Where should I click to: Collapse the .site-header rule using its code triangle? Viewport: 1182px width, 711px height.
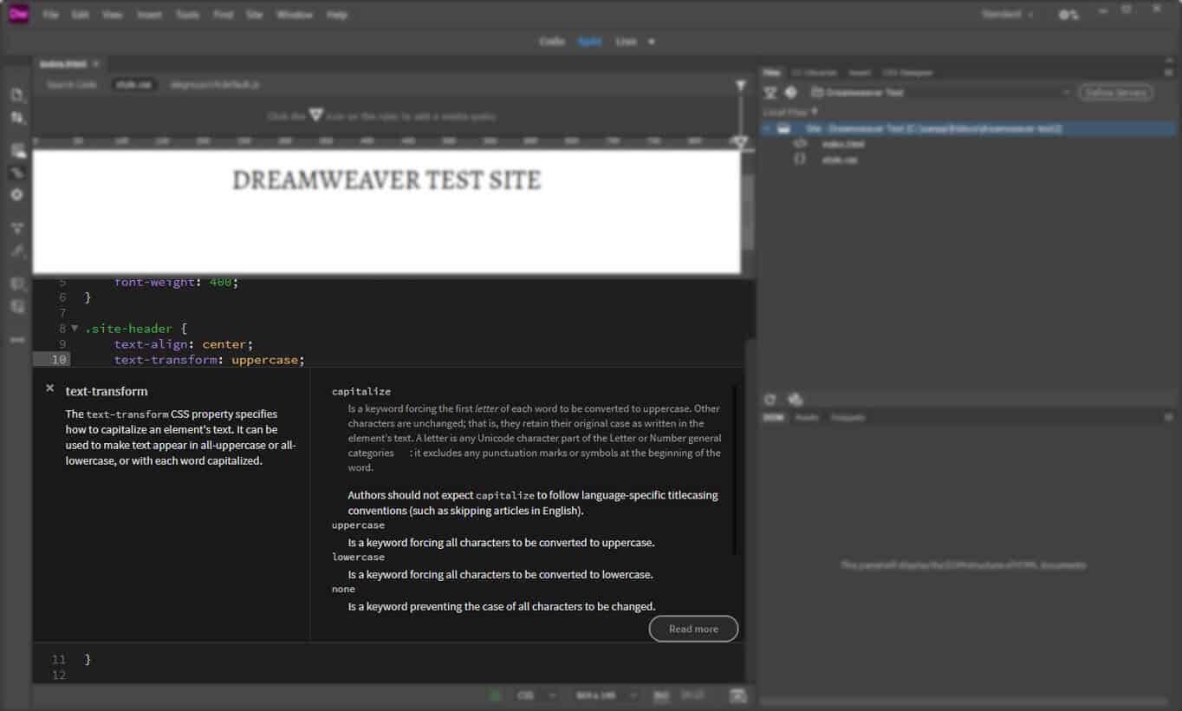pos(74,328)
